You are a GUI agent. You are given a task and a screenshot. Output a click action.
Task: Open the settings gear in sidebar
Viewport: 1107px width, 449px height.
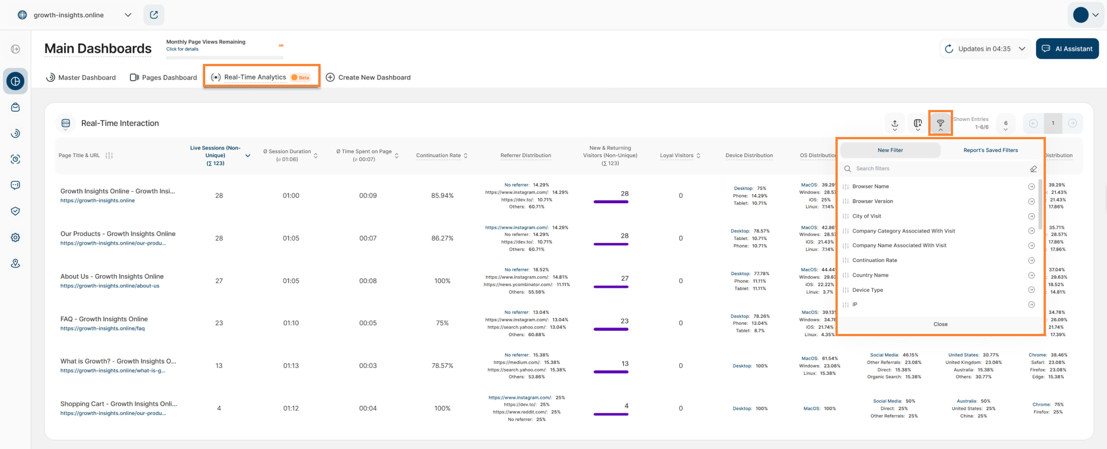pyautogui.click(x=16, y=237)
